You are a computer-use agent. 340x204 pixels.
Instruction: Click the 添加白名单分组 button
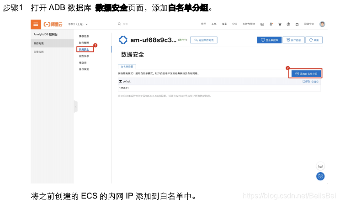306,73
